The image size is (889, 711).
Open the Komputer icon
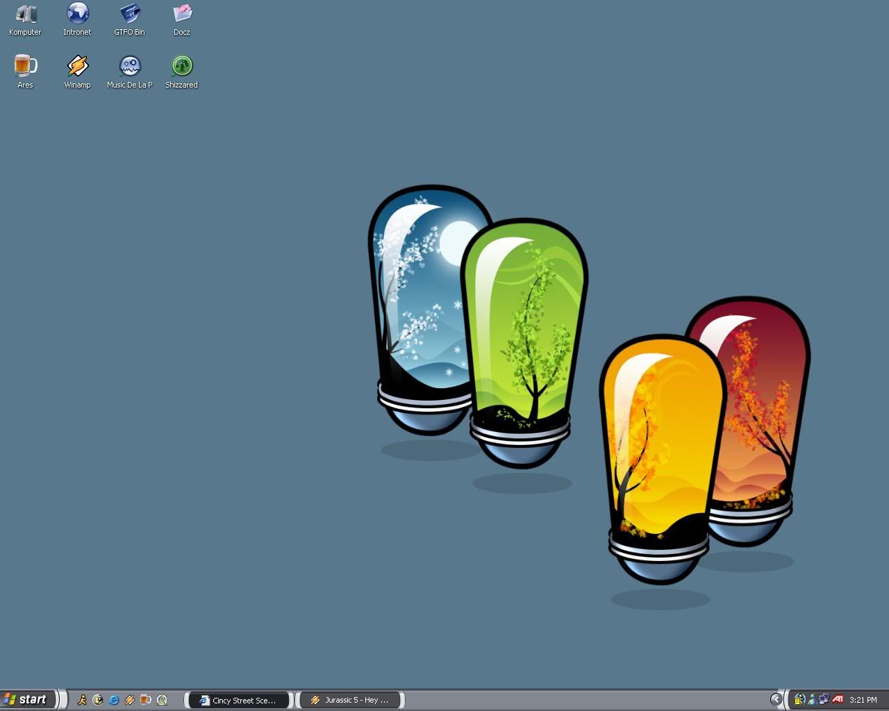coord(25,14)
